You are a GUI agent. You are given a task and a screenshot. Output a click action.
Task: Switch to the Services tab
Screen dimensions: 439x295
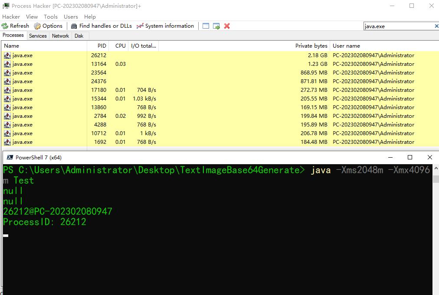[x=38, y=36]
